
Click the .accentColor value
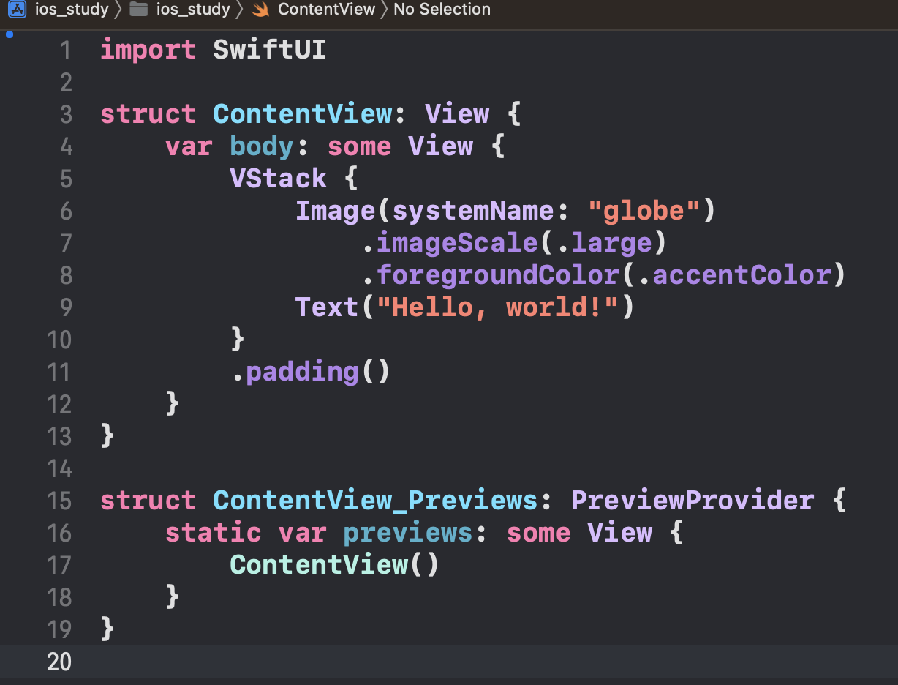point(742,276)
